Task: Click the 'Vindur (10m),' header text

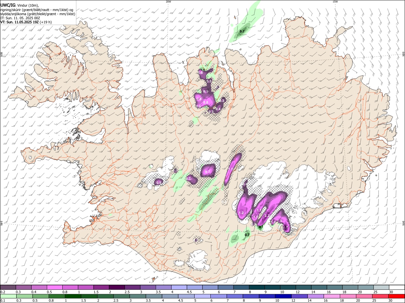Action: point(28,5)
